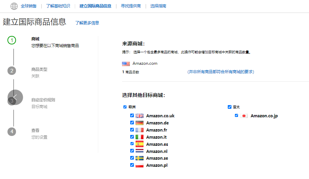Click the Dutch flag icon for Amazon.nl
Screen dimensions: 309x179
(139, 151)
